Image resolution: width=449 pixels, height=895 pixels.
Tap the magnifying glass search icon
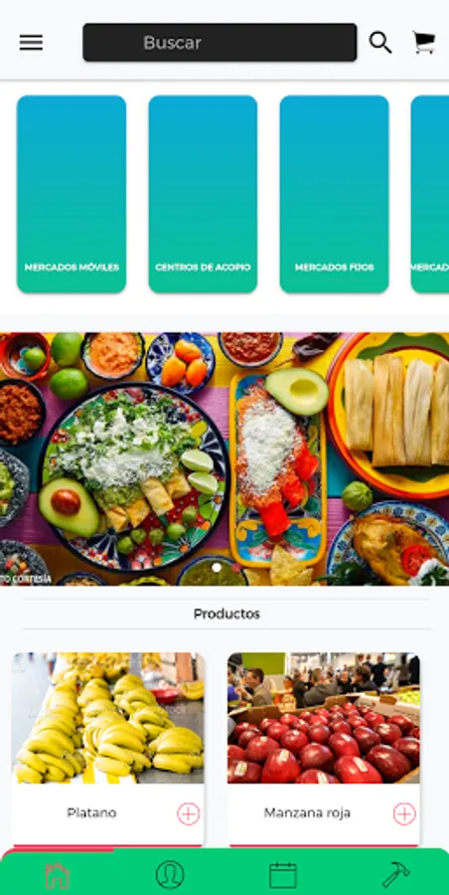pos(380,42)
